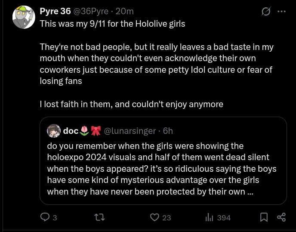The width and height of the screenshot is (296, 232).
Task: Click the Pyre 36 display name
Action: click(55, 11)
